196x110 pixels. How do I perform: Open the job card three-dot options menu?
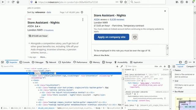coord(83,20)
